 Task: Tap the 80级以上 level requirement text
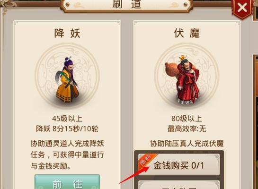(187, 119)
